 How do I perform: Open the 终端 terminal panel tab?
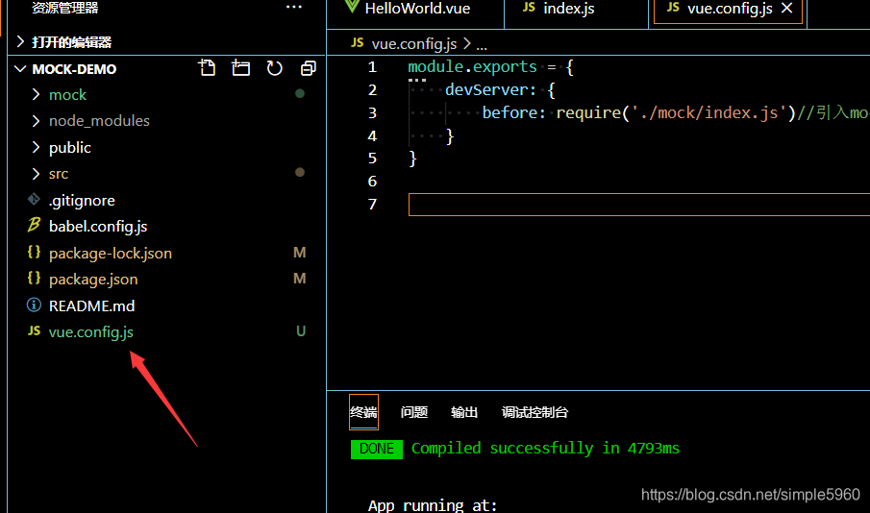(x=364, y=412)
